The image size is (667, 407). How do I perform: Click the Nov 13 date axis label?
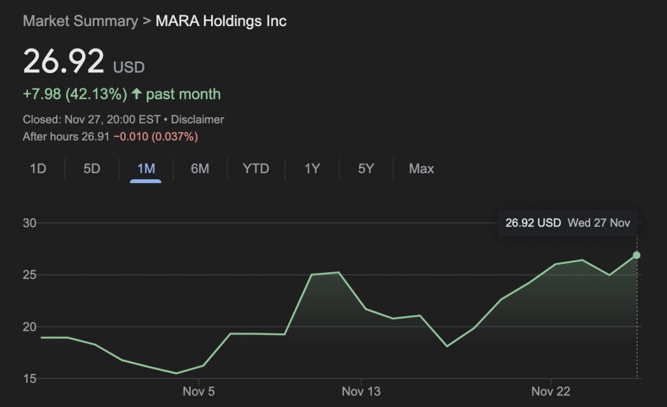click(x=361, y=391)
